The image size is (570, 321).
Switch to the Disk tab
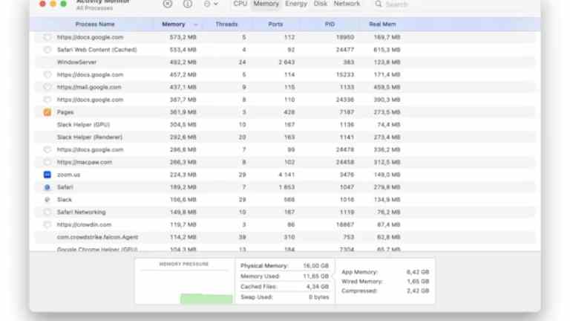pos(321,4)
